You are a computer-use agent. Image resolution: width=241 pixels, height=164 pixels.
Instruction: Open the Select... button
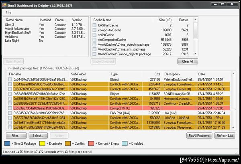click(38, 136)
